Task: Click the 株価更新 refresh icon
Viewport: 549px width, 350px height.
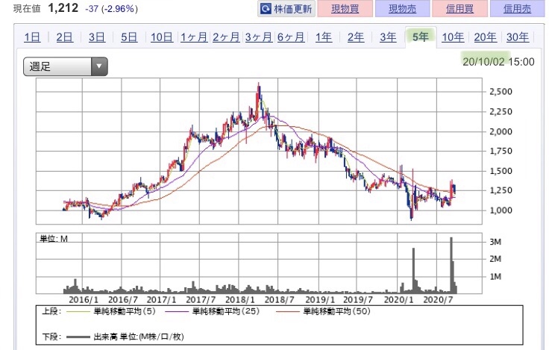Action: 266,8
